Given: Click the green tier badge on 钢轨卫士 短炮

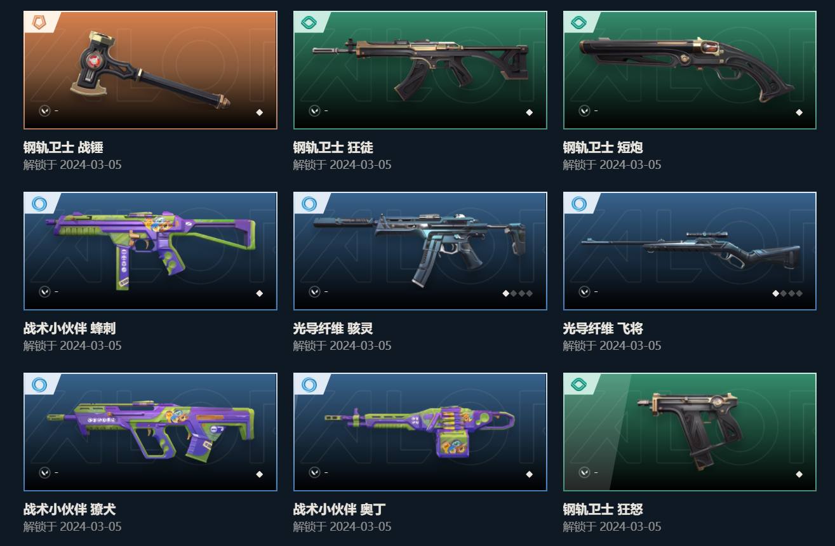Looking at the screenshot, I should (x=578, y=23).
